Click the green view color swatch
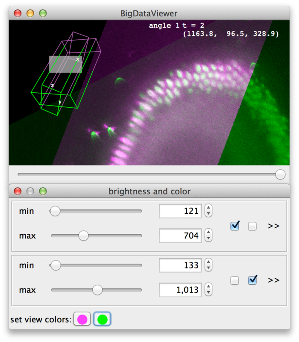Image resolution: width=299 pixels, height=342 pixels. [x=103, y=319]
